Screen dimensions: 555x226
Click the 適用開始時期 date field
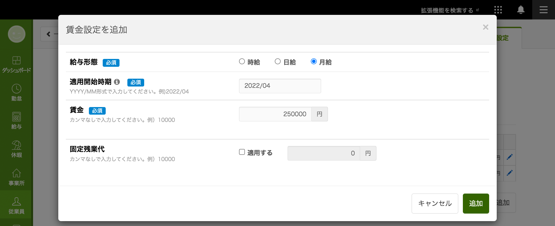click(280, 86)
